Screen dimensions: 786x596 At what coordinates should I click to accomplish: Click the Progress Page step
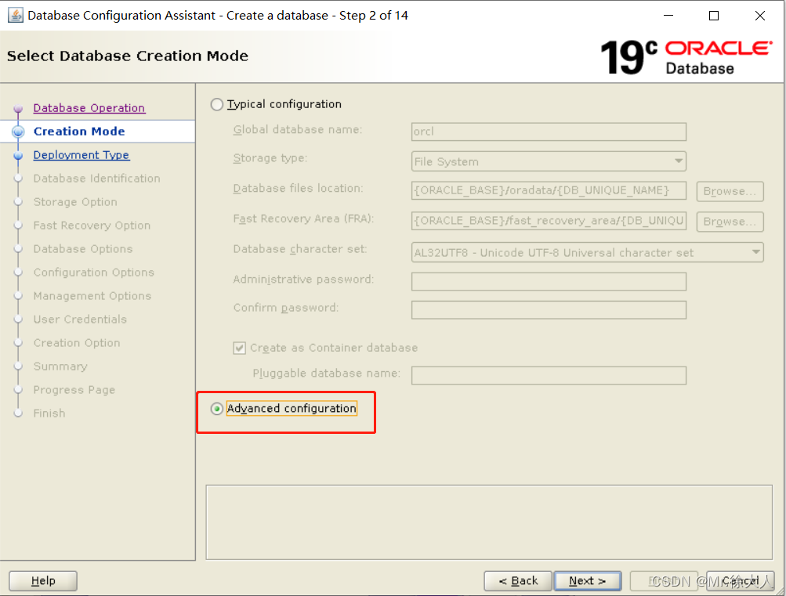74,390
